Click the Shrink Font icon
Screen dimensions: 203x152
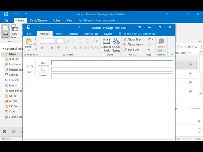(74, 41)
